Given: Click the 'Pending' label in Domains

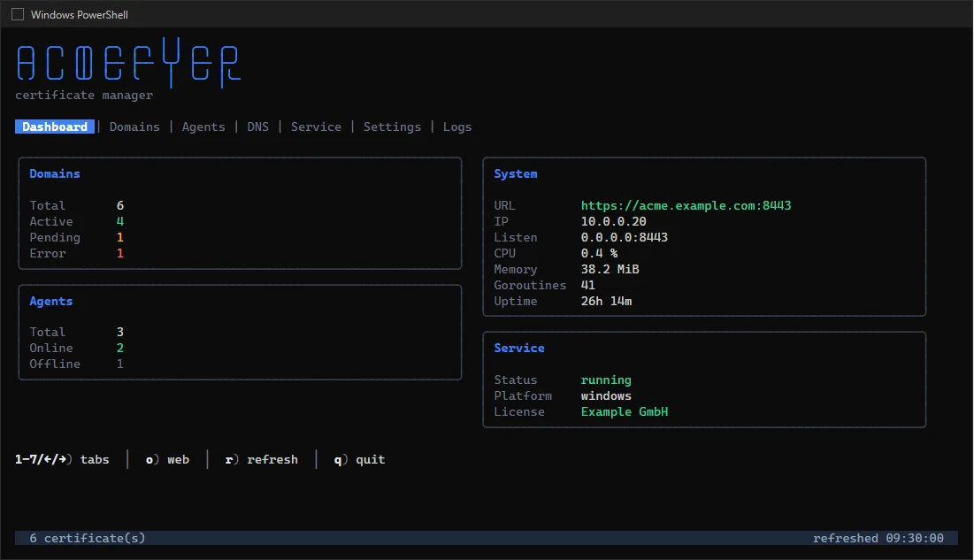Looking at the screenshot, I should pos(55,238).
